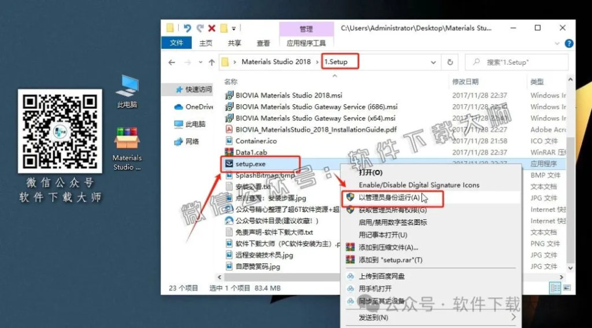592x328 pixels.
Task: Select Gateway Service (i686).msi file icon
Action: pyautogui.click(x=229, y=107)
